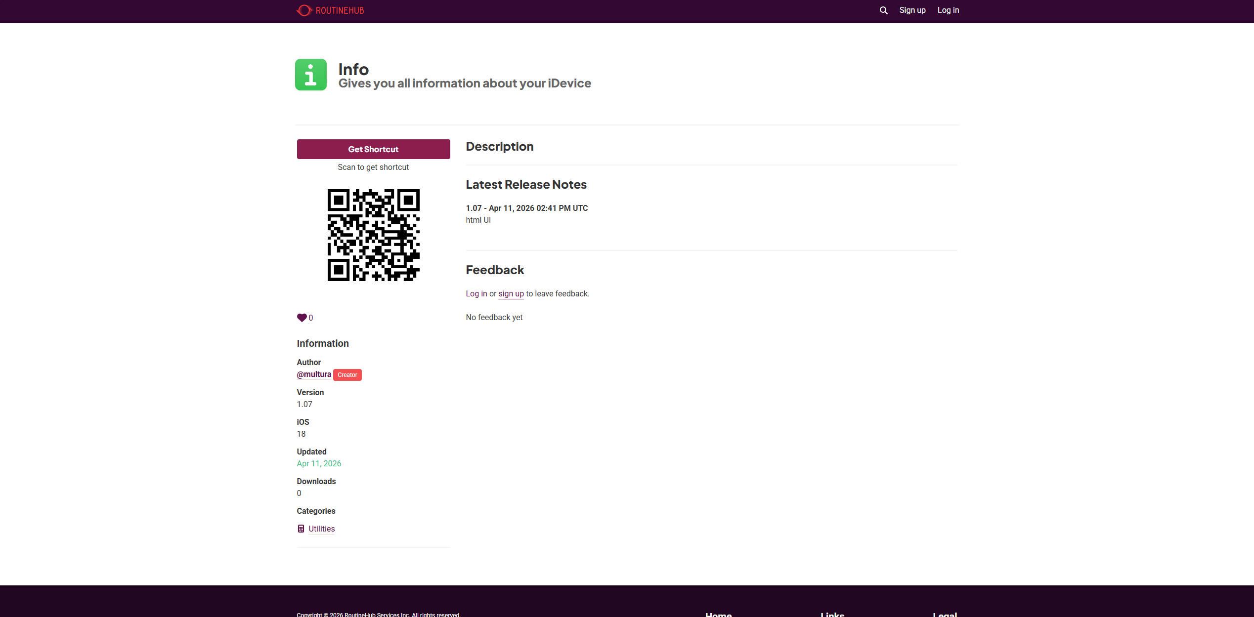Click the Utilities category calculator icon
The height and width of the screenshot is (617, 1254).
301,529
